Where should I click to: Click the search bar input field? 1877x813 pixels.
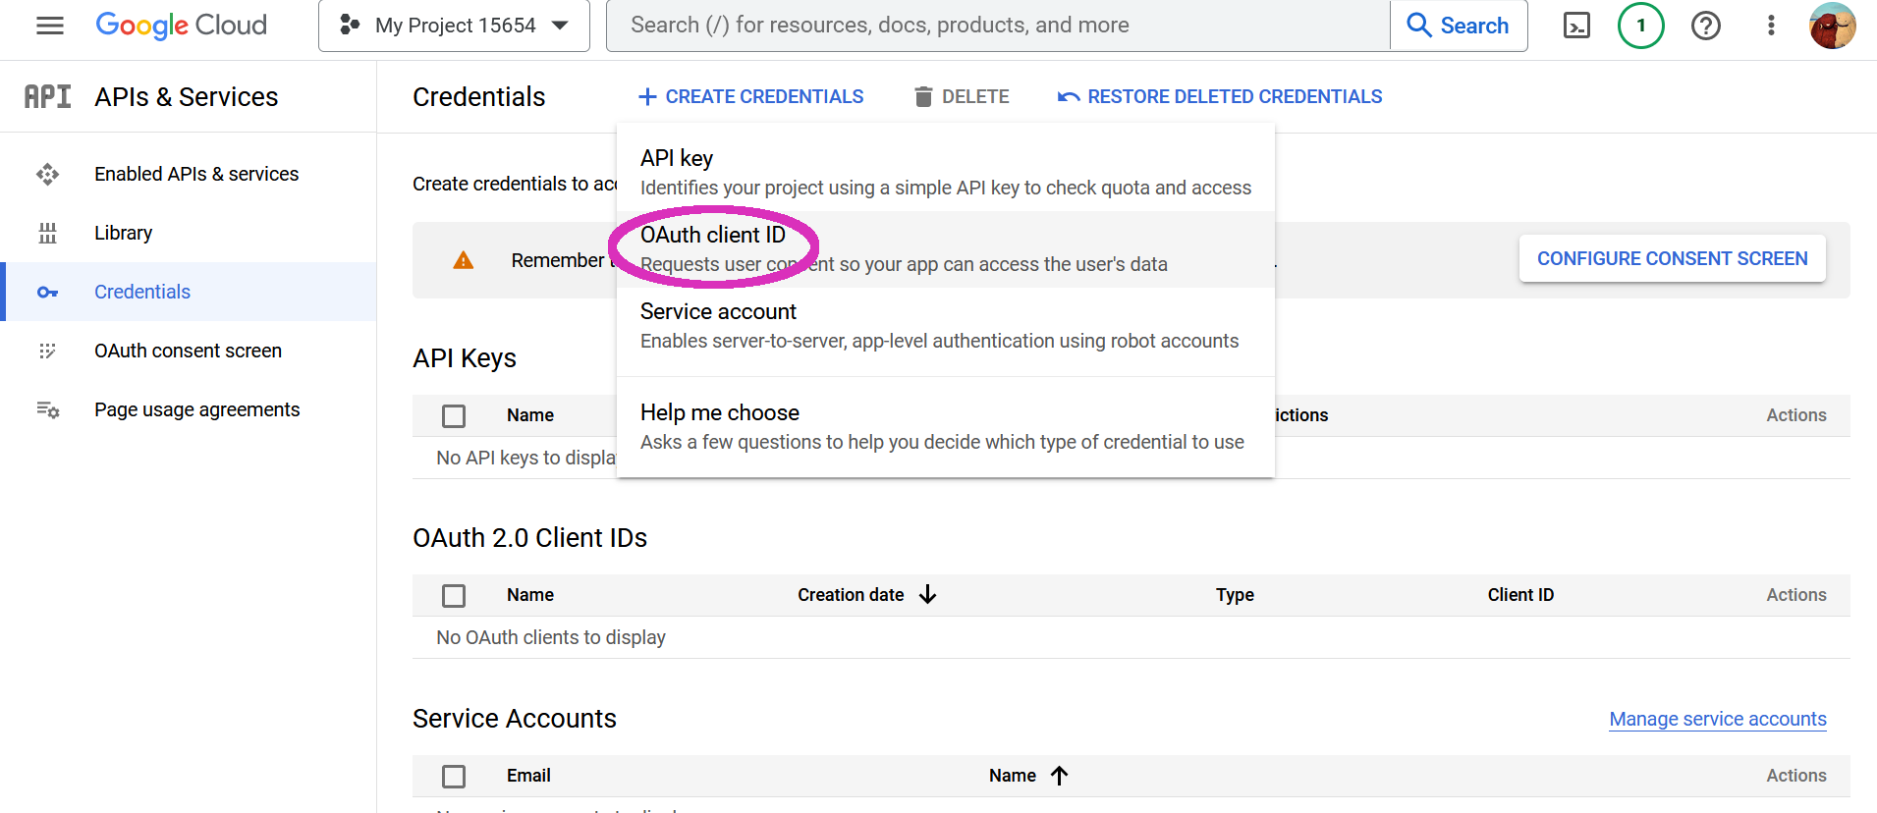pyautogui.click(x=998, y=26)
